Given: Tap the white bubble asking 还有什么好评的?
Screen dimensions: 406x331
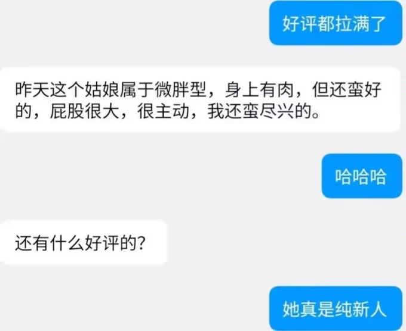Looking at the screenshot, I should pyautogui.click(x=84, y=242).
